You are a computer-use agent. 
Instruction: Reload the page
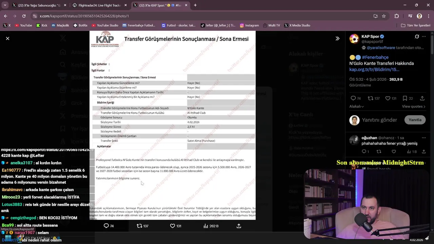click(24, 16)
